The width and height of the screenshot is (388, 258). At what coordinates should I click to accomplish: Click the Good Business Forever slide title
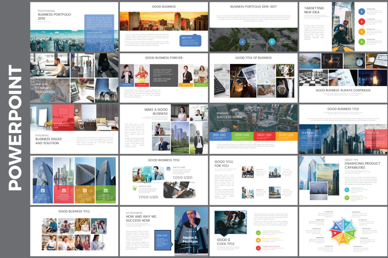pos(164,57)
